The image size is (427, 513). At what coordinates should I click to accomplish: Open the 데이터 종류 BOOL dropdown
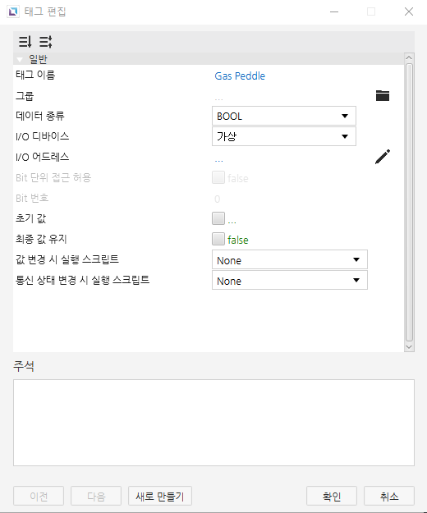283,116
